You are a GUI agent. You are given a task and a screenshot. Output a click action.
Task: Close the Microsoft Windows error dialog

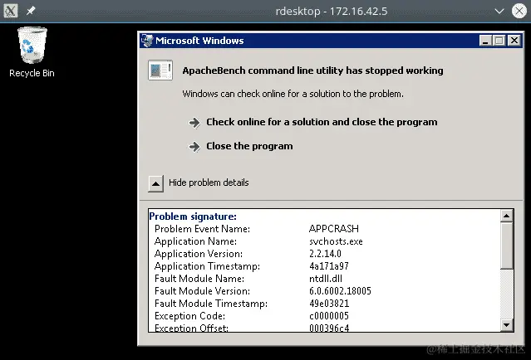pyautogui.click(x=514, y=41)
